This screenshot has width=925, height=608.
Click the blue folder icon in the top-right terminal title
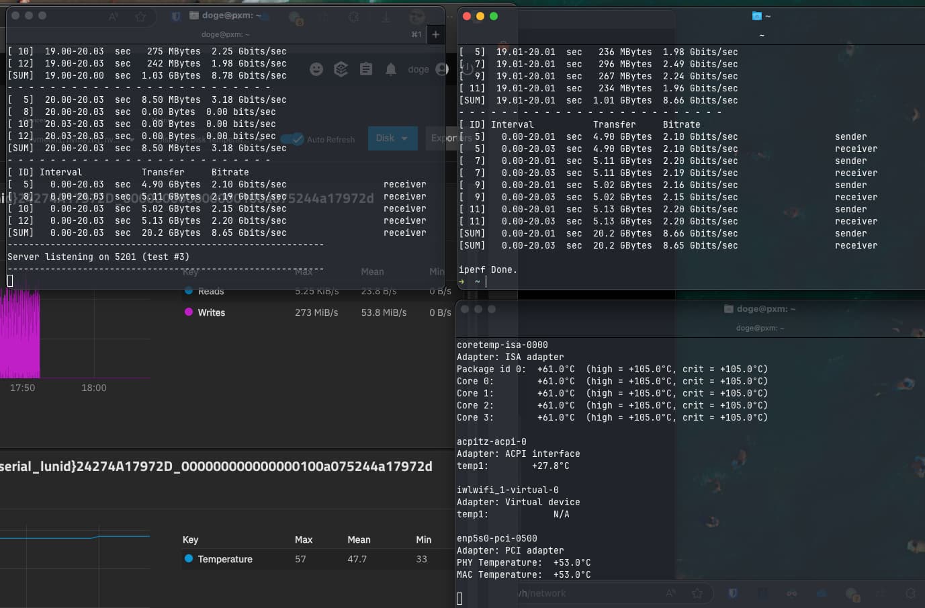tap(757, 16)
